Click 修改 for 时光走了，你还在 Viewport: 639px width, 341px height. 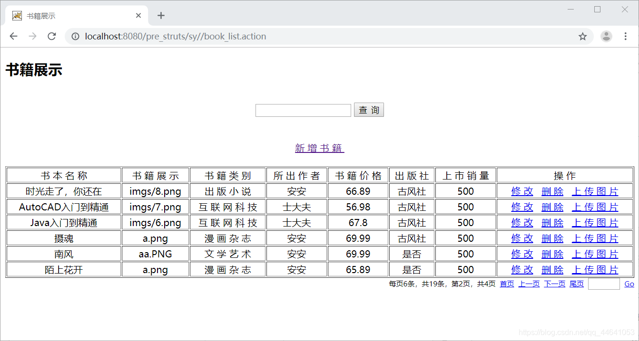[522, 191]
